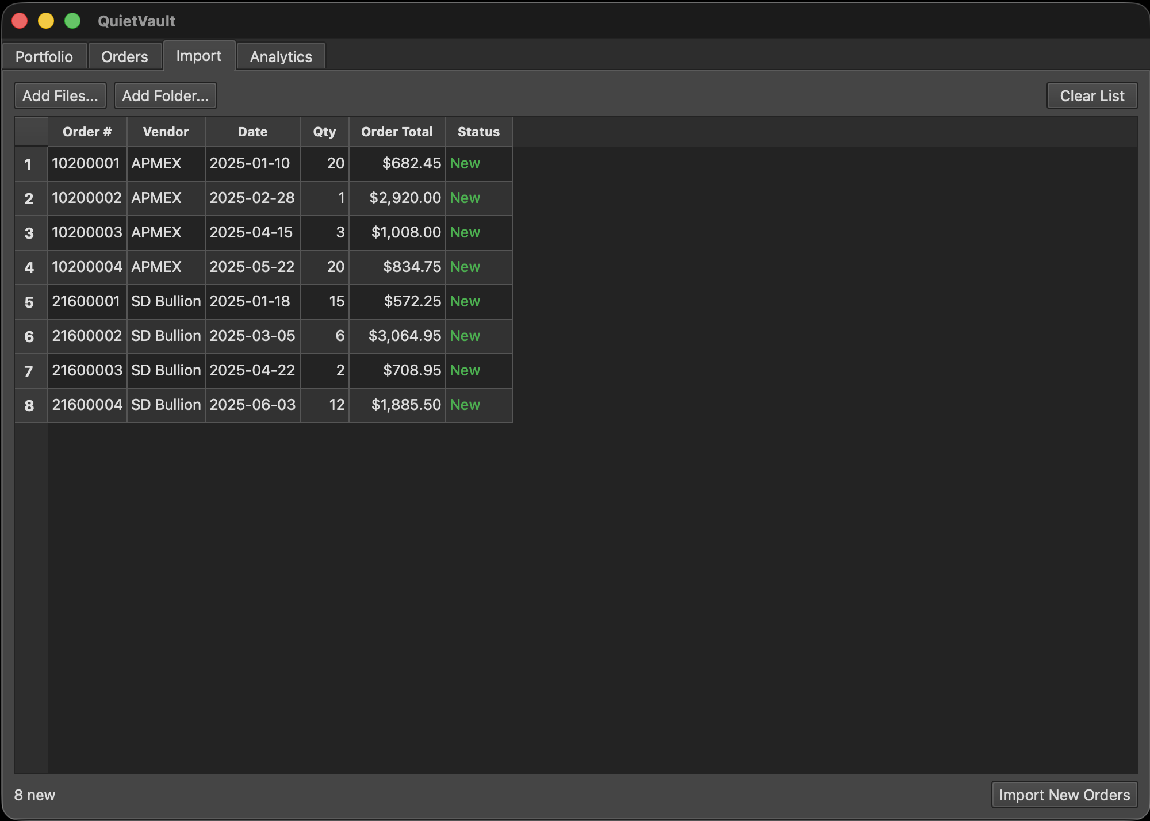Select order number 10200002 cell
This screenshot has width=1150, height=821.
click(x=87, y=198)
